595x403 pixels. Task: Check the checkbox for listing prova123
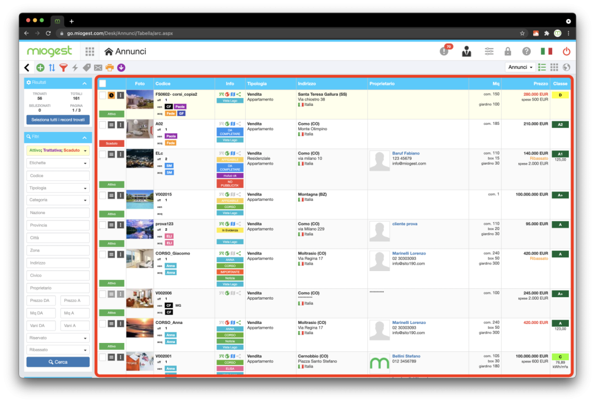tap(102, 225)
